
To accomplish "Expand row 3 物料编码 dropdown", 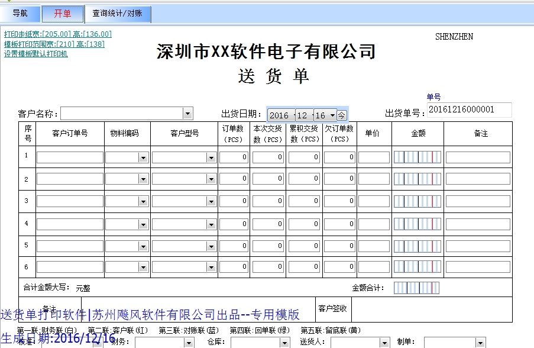I will point(143,201).
